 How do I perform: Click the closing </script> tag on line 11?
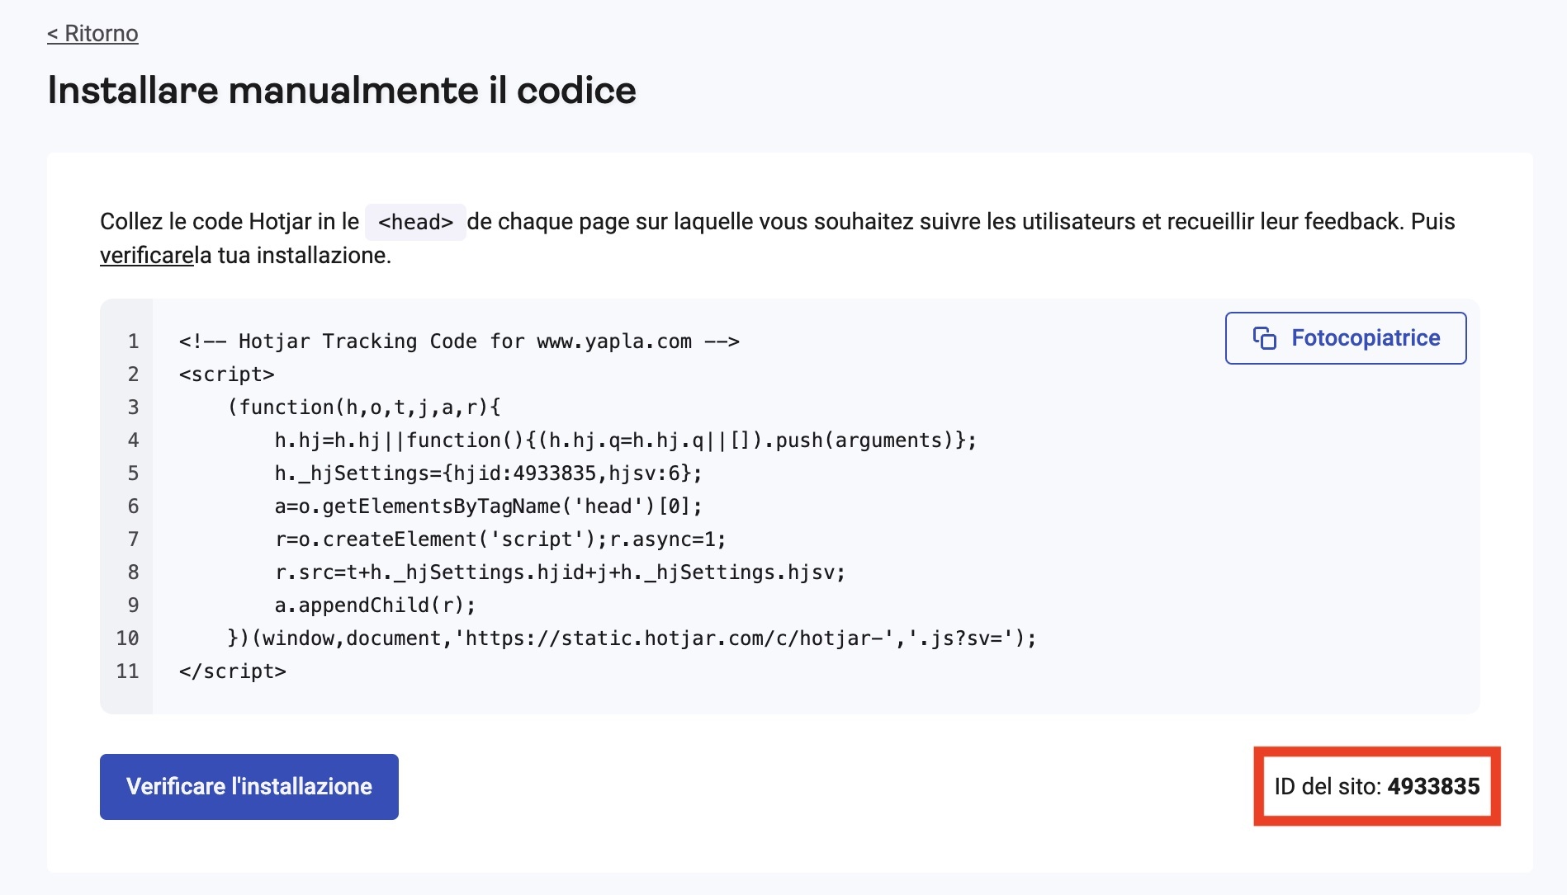232,671
